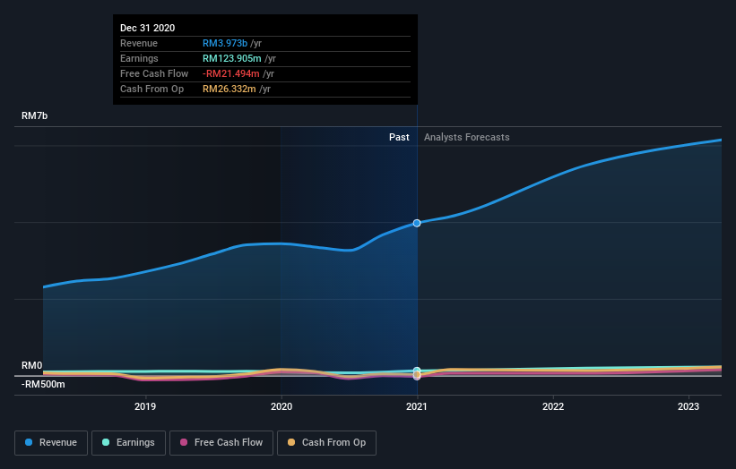
Task: Click the 2020 x-axis label
Action: 281,406
